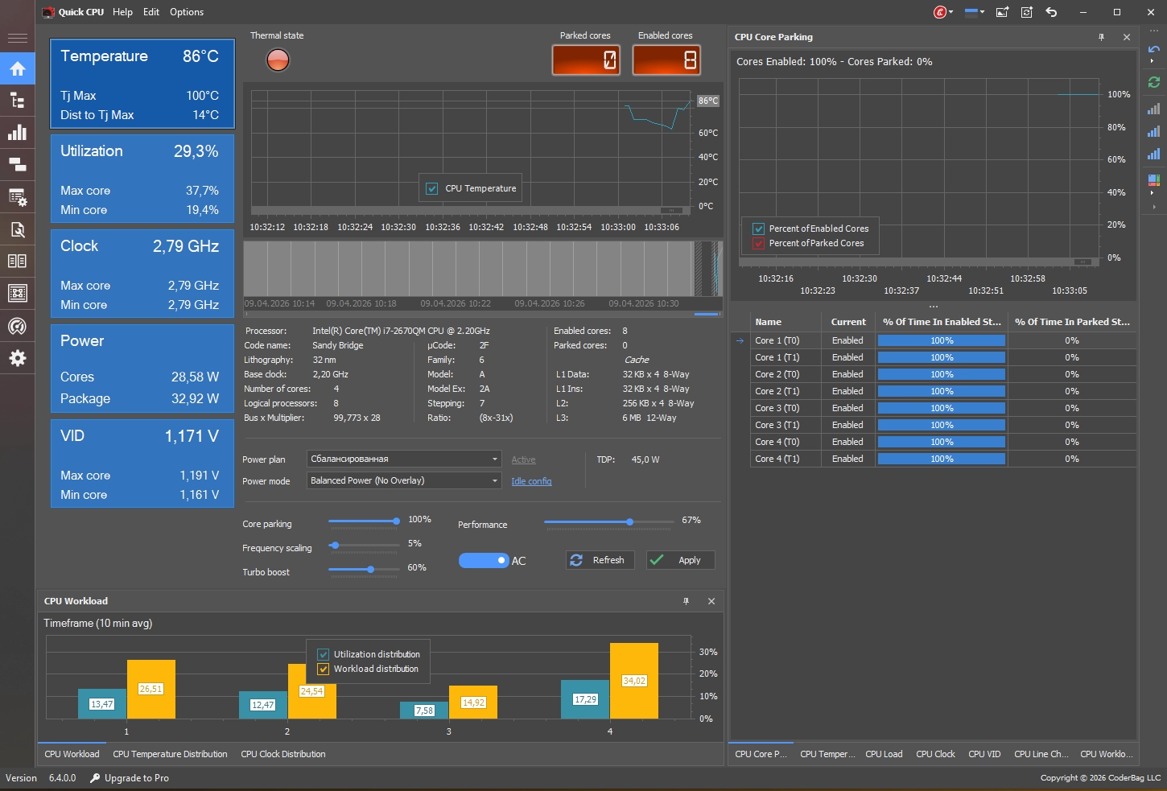Screen dimensions: 1167x791
Task: Uncheck the CPU Temperature chart checkbox
Action: [432, 188]
